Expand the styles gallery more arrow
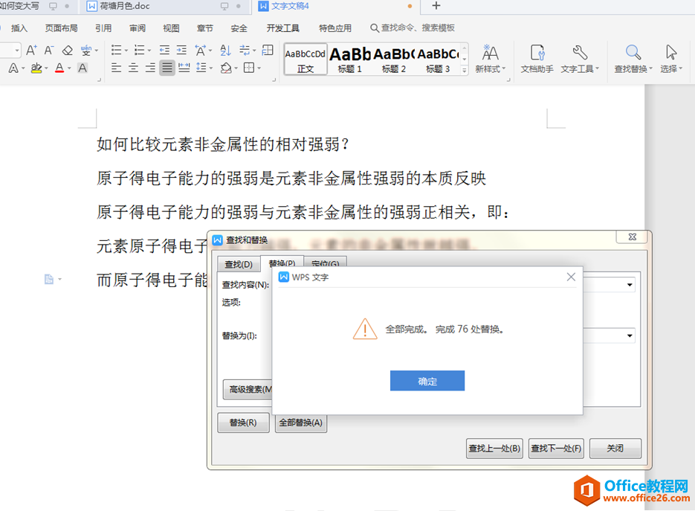Image resolution: width=695 pixels, height=511 pixels. coord(465,70)
